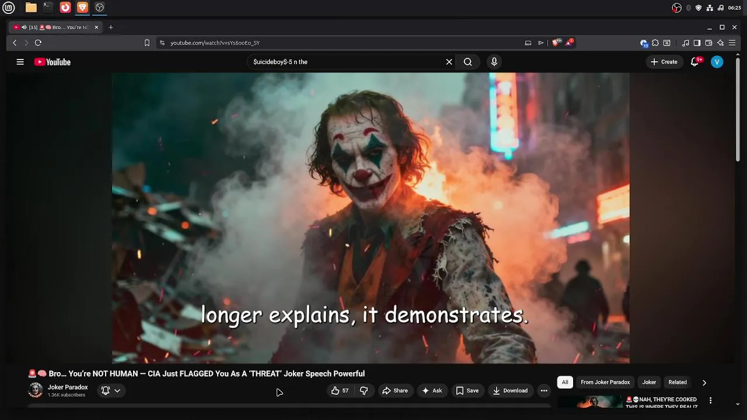This screenshot has height=420, width=747.
Task: Select the From Joker Paradox chip
Action: (605, 382)
